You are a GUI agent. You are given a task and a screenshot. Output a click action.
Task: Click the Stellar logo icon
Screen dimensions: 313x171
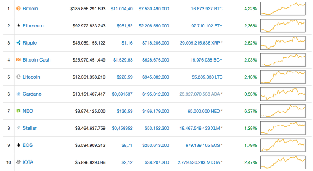tap(18, 128)
